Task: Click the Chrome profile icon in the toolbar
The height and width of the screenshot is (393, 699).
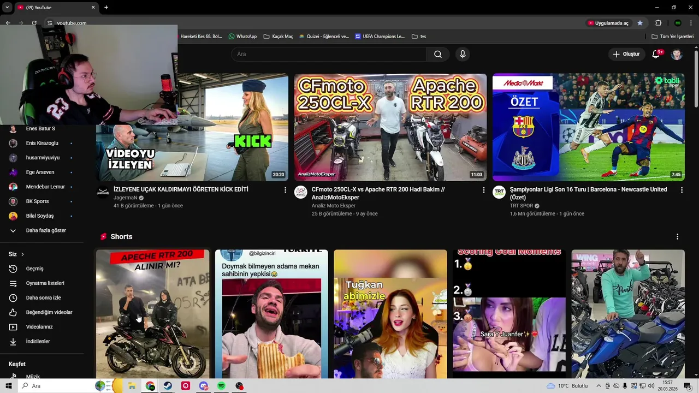Action: click(x=678, y=23)
